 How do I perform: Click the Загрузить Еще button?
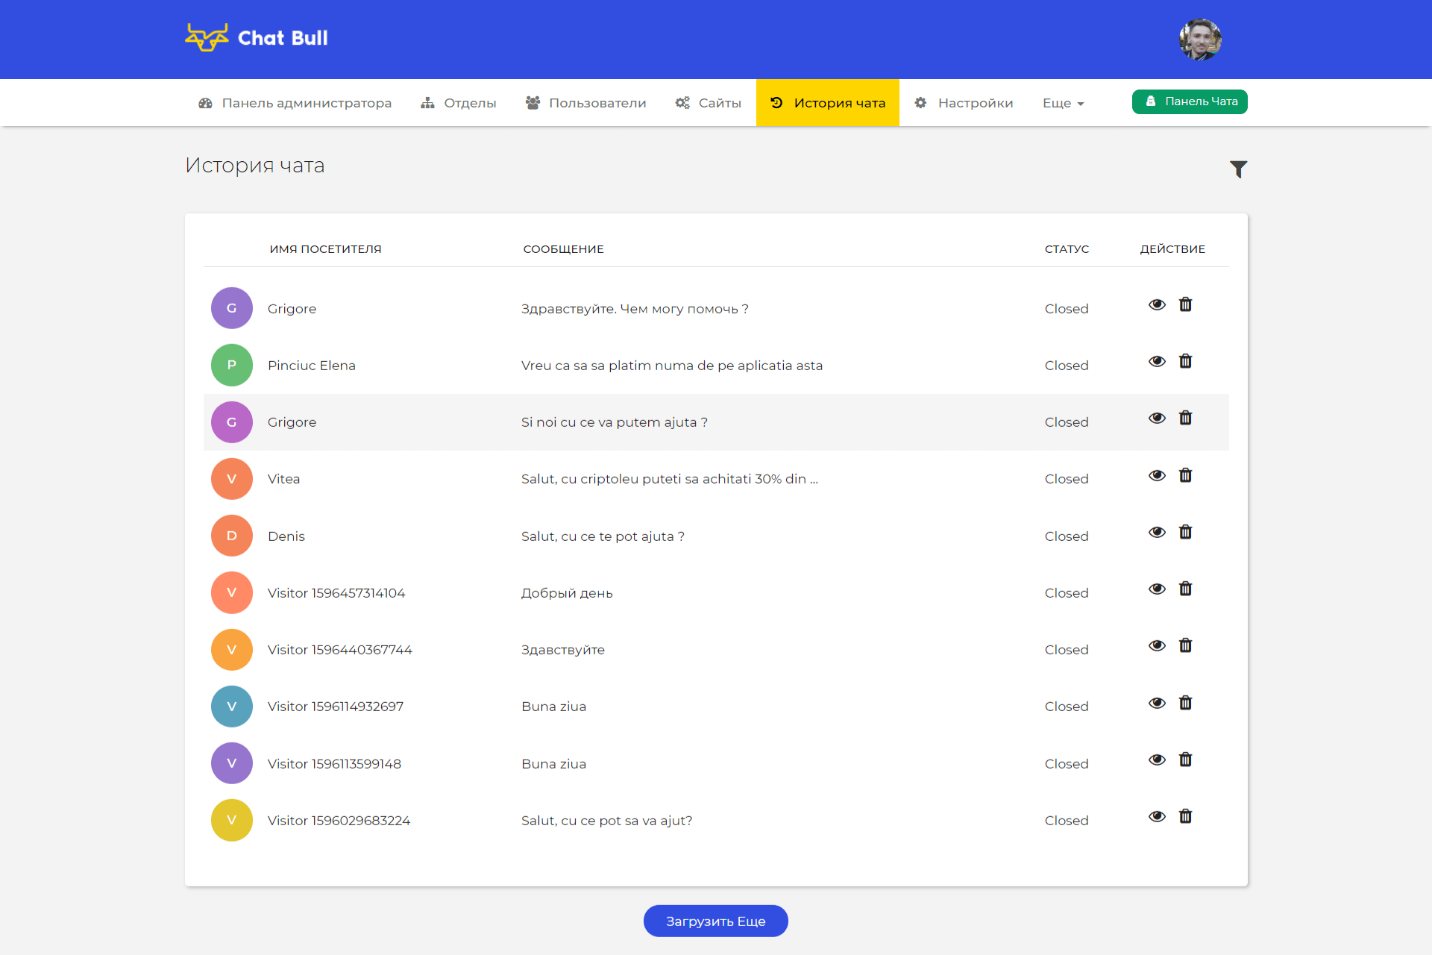click(x=715, y=921)
